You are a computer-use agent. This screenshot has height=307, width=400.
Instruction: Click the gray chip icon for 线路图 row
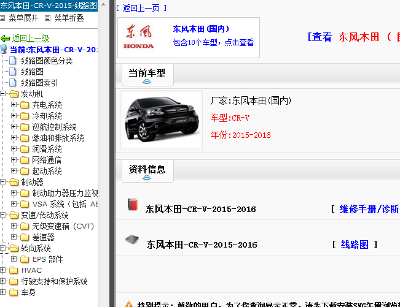[132, 240]
